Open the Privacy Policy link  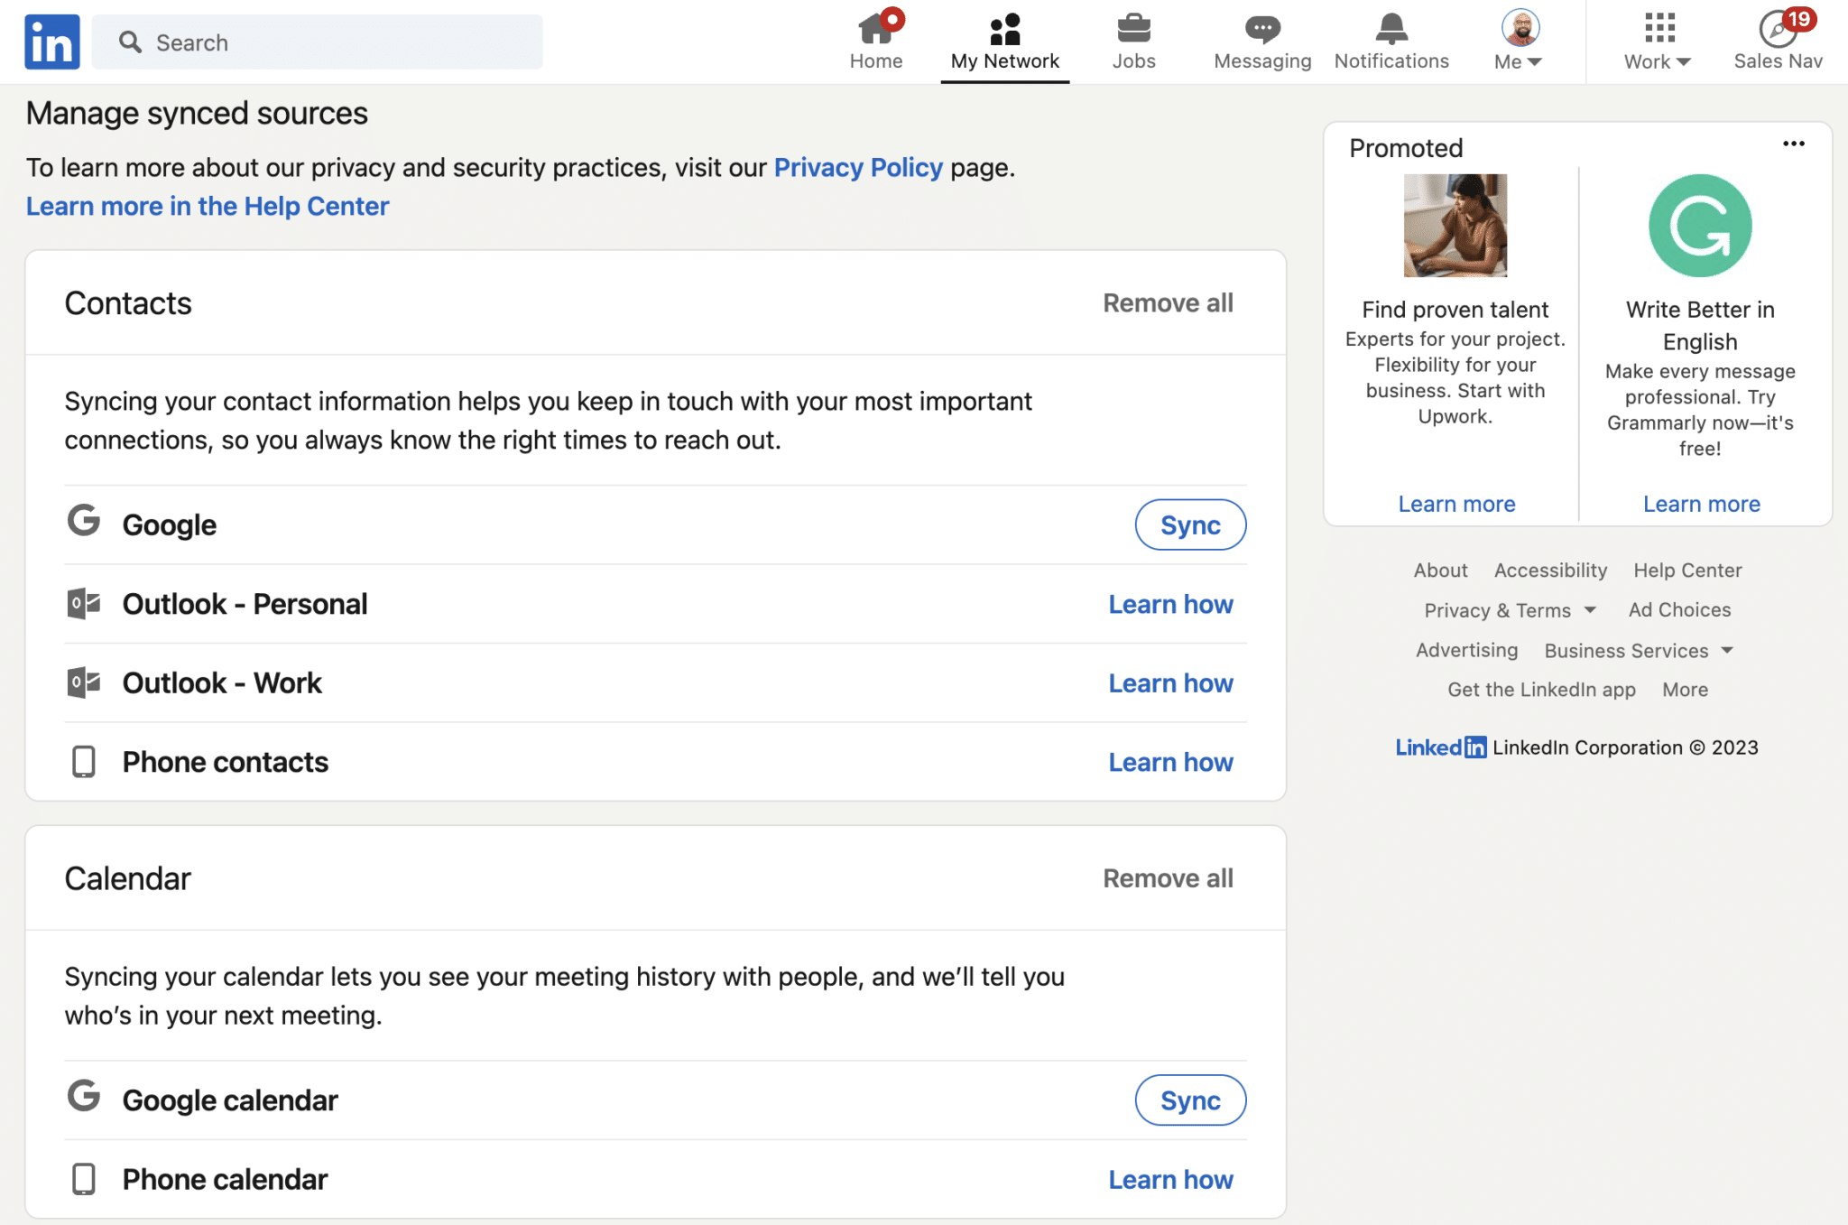click(x=858, y=167)
